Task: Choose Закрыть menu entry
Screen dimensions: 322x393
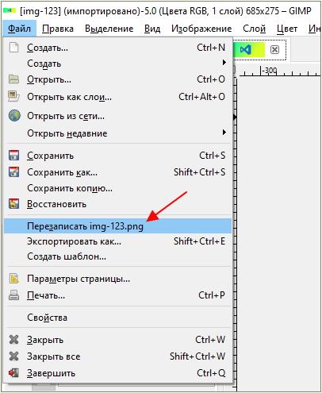Action: 118,340
